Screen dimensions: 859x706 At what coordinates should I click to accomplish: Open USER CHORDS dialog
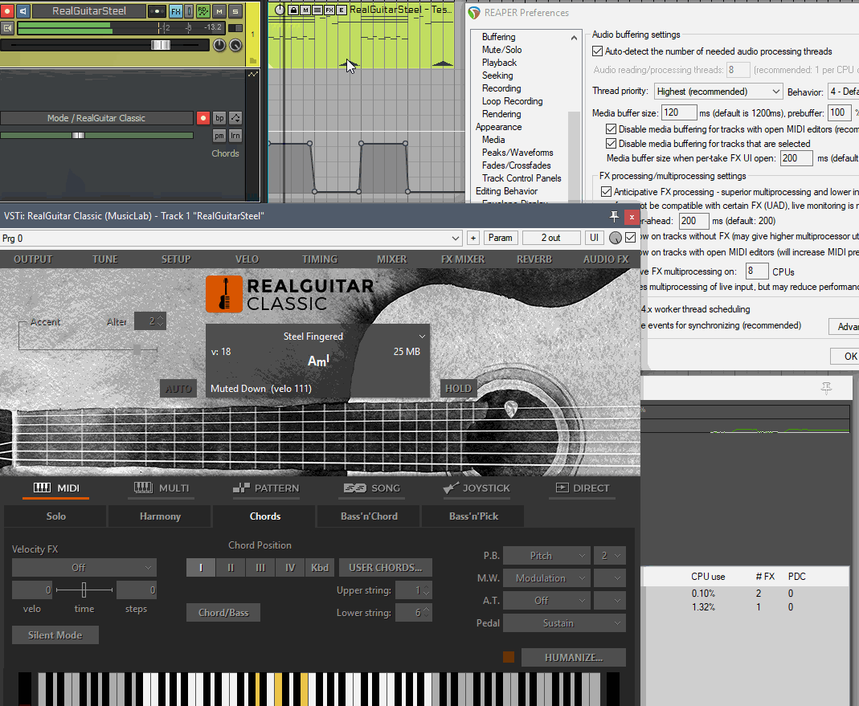[x=386, y=567]
